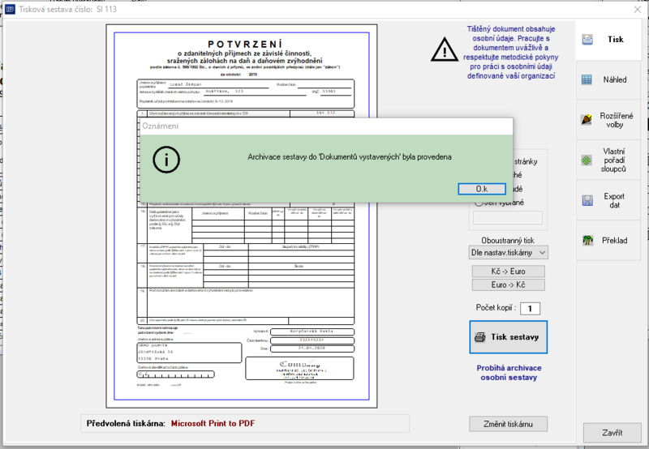649x449 pixels.
Task: Click the Předvolená tiskárna label
Action: pos(126,423)
